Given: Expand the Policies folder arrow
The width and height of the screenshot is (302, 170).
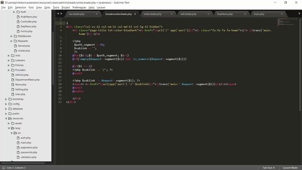Looking at the screenshot, I should (8, 65).
